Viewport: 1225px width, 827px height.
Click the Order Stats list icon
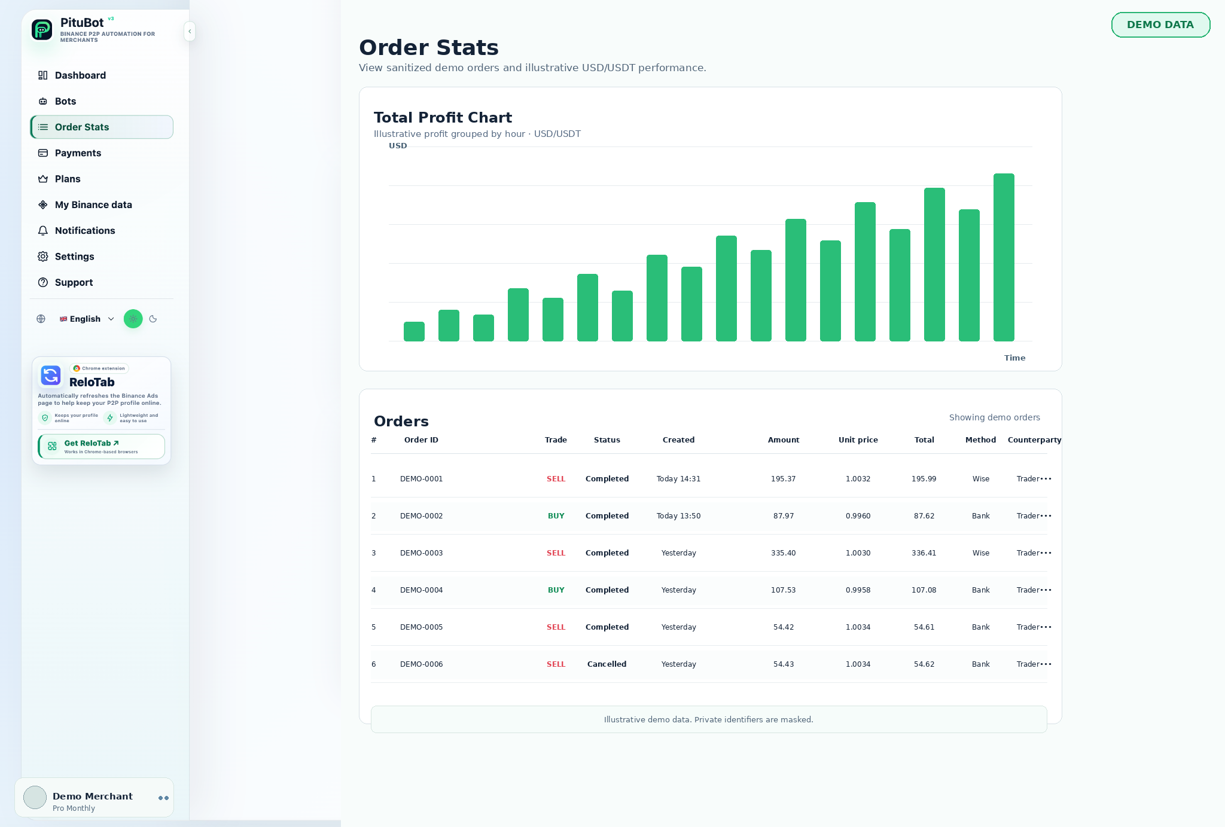pyautogui.click(x=43, y=127)
